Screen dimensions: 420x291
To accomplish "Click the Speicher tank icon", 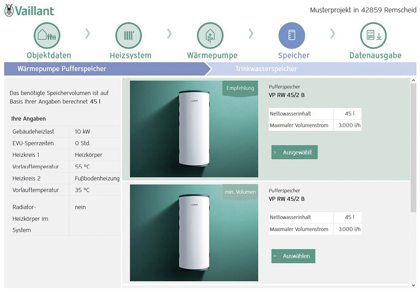I will point(292,36).
